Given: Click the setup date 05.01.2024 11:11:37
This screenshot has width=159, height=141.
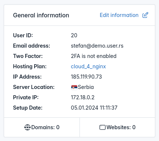Looking at the screenshot, I should [x=94, y=108].
